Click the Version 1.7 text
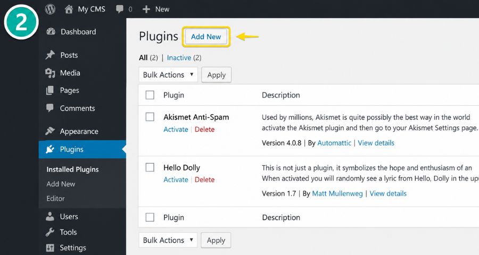Viewport: 479px width, 255px height. tap(279, 193)
